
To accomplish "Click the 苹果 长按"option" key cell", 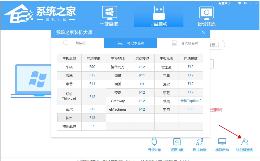I will point(190,101).
